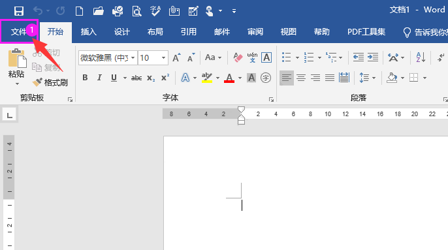Toggle Bold formatting
The image size is (448, 250).
click(x=85, y=78)
